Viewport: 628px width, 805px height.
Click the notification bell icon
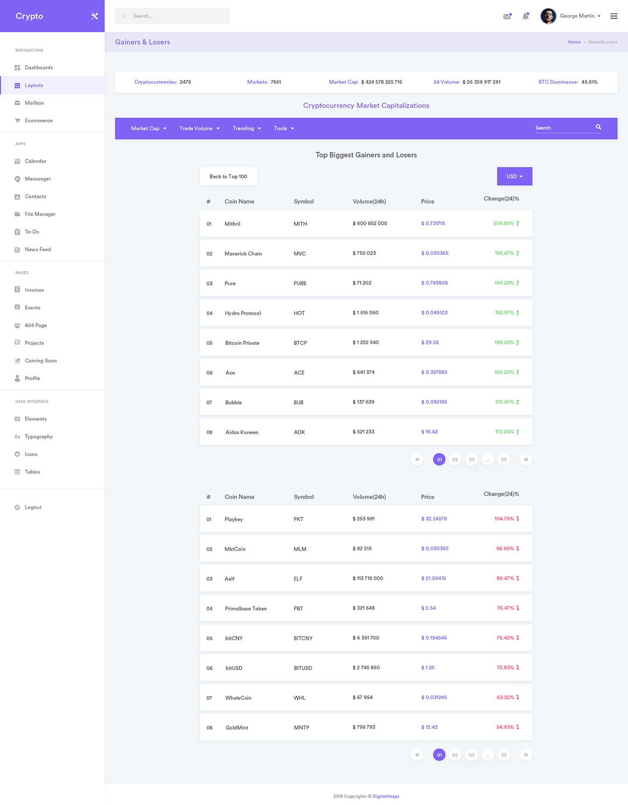tap(525, 16)
